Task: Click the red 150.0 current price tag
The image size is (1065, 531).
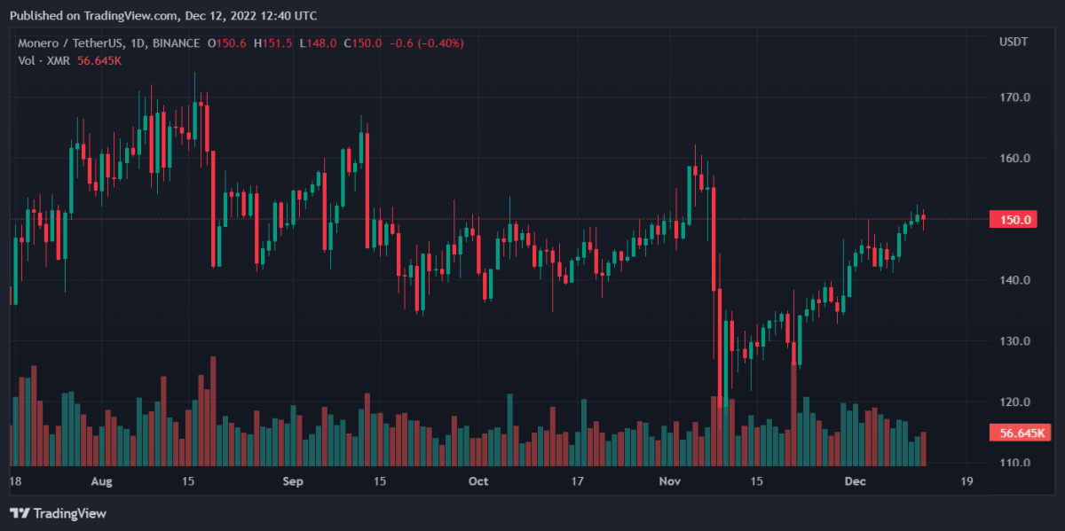Action: click(x=1013, y=220)
